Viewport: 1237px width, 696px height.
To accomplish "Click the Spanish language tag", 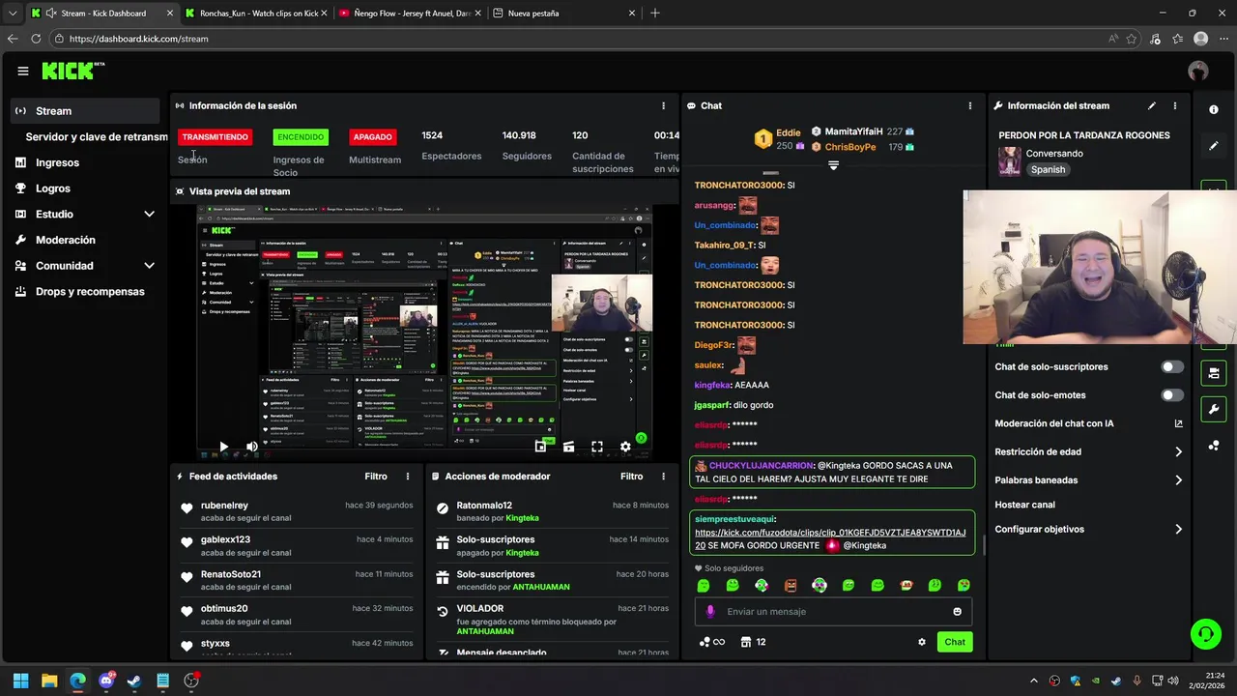I will point(1048,170).
